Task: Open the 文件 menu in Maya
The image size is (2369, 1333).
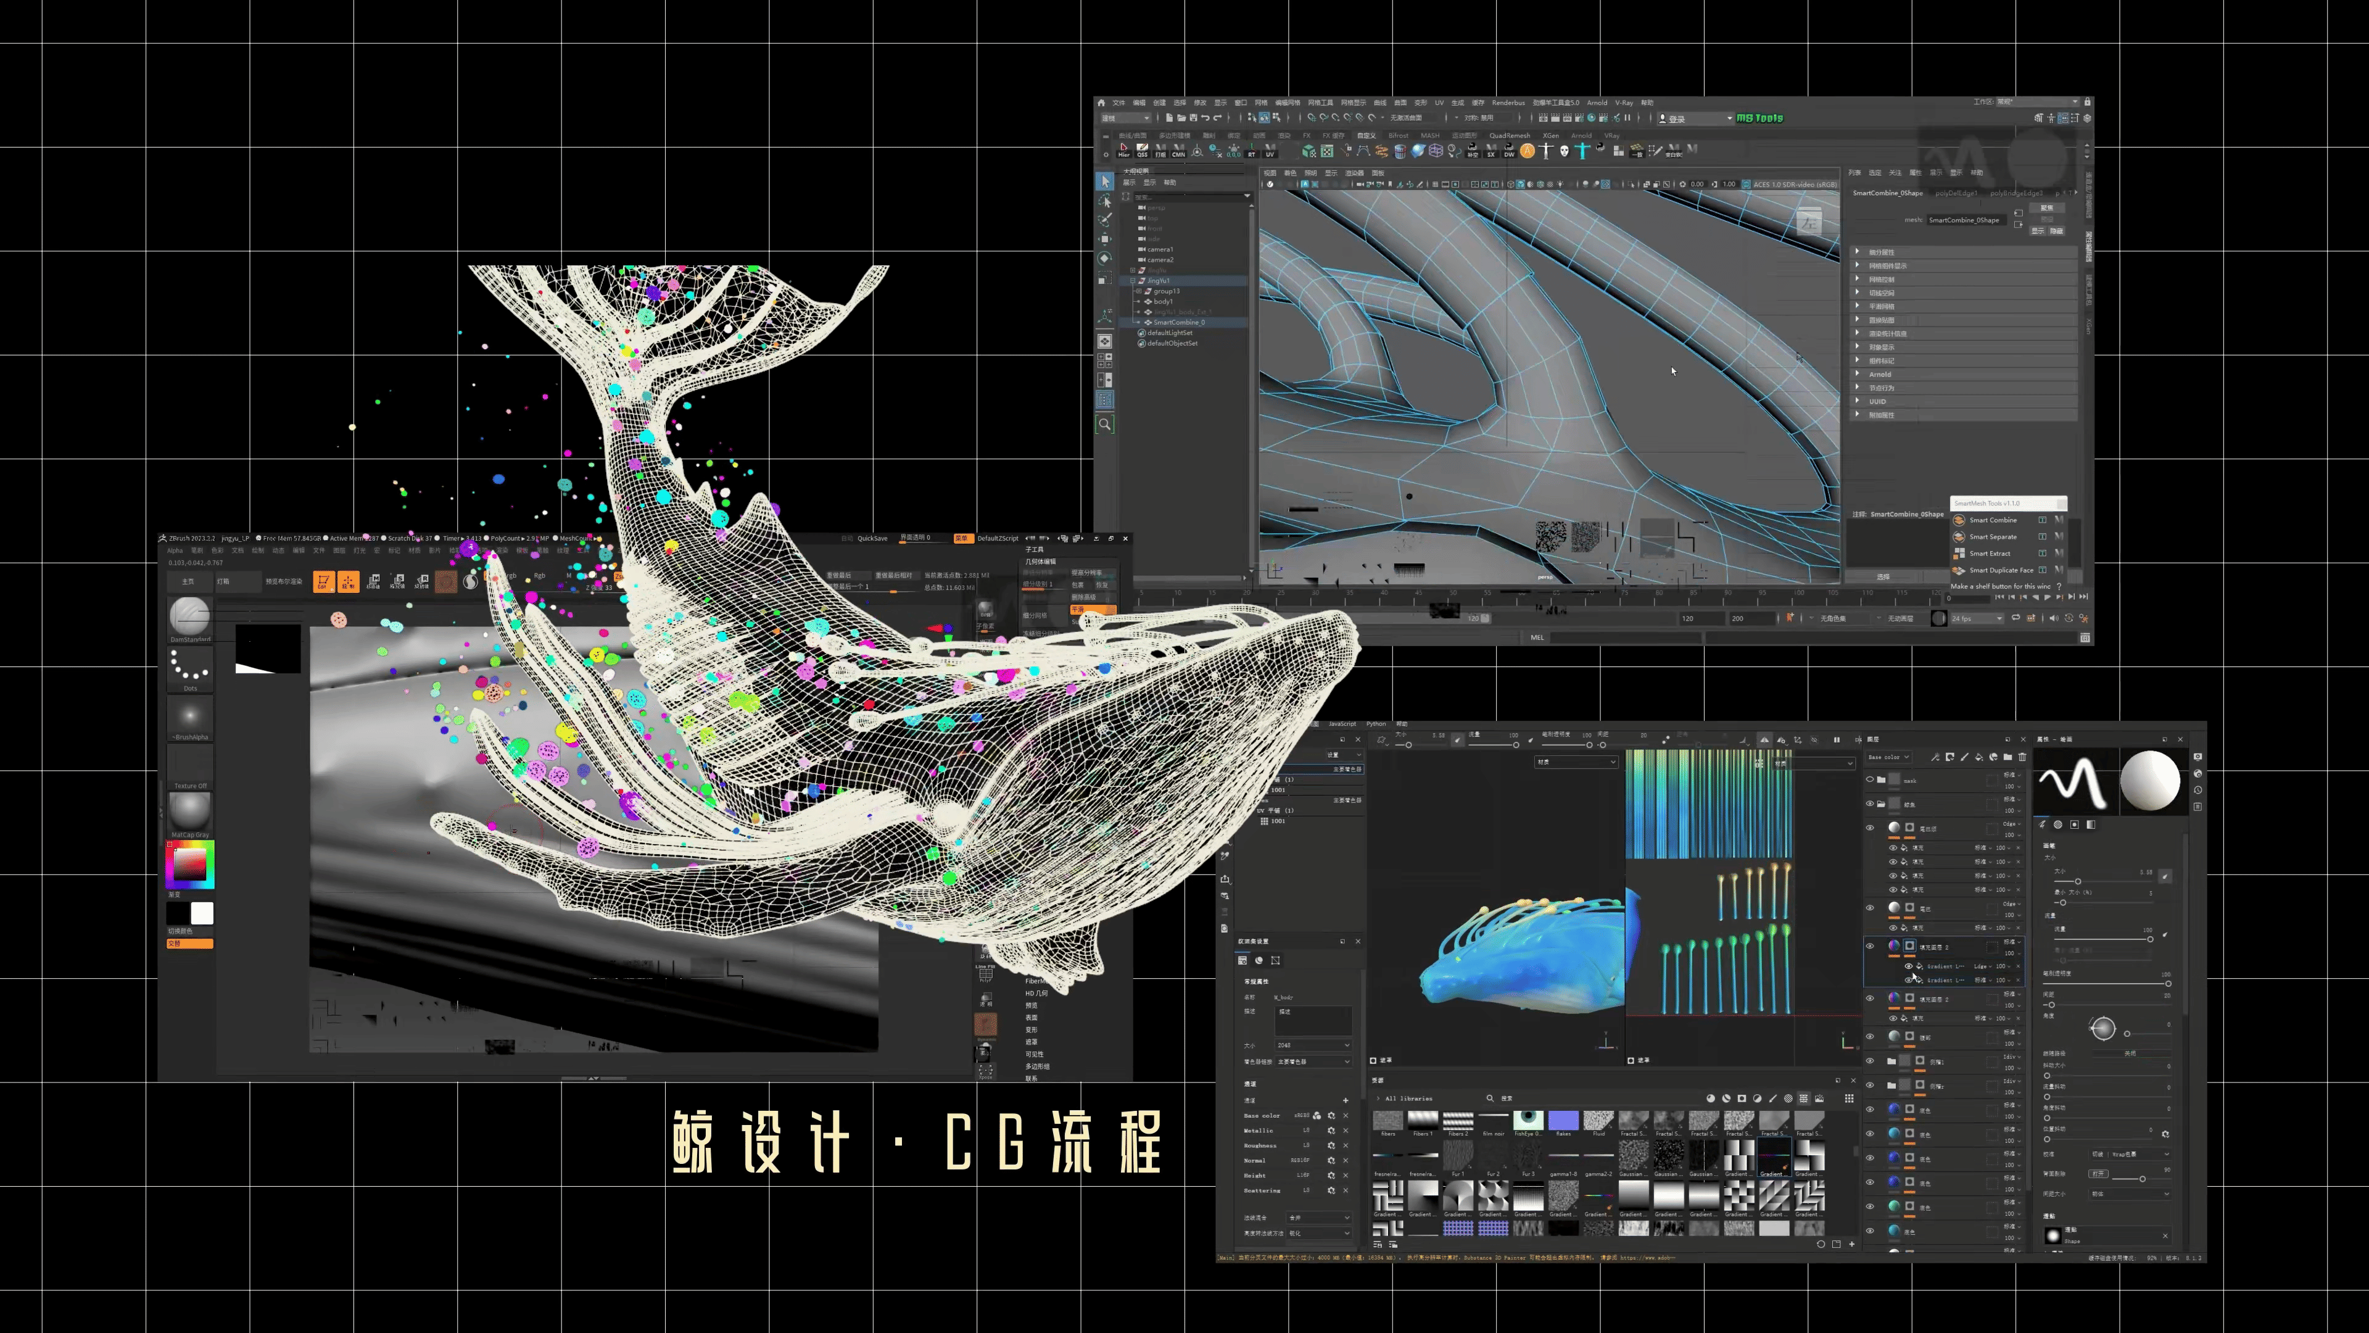Action: coord(1118,102)
